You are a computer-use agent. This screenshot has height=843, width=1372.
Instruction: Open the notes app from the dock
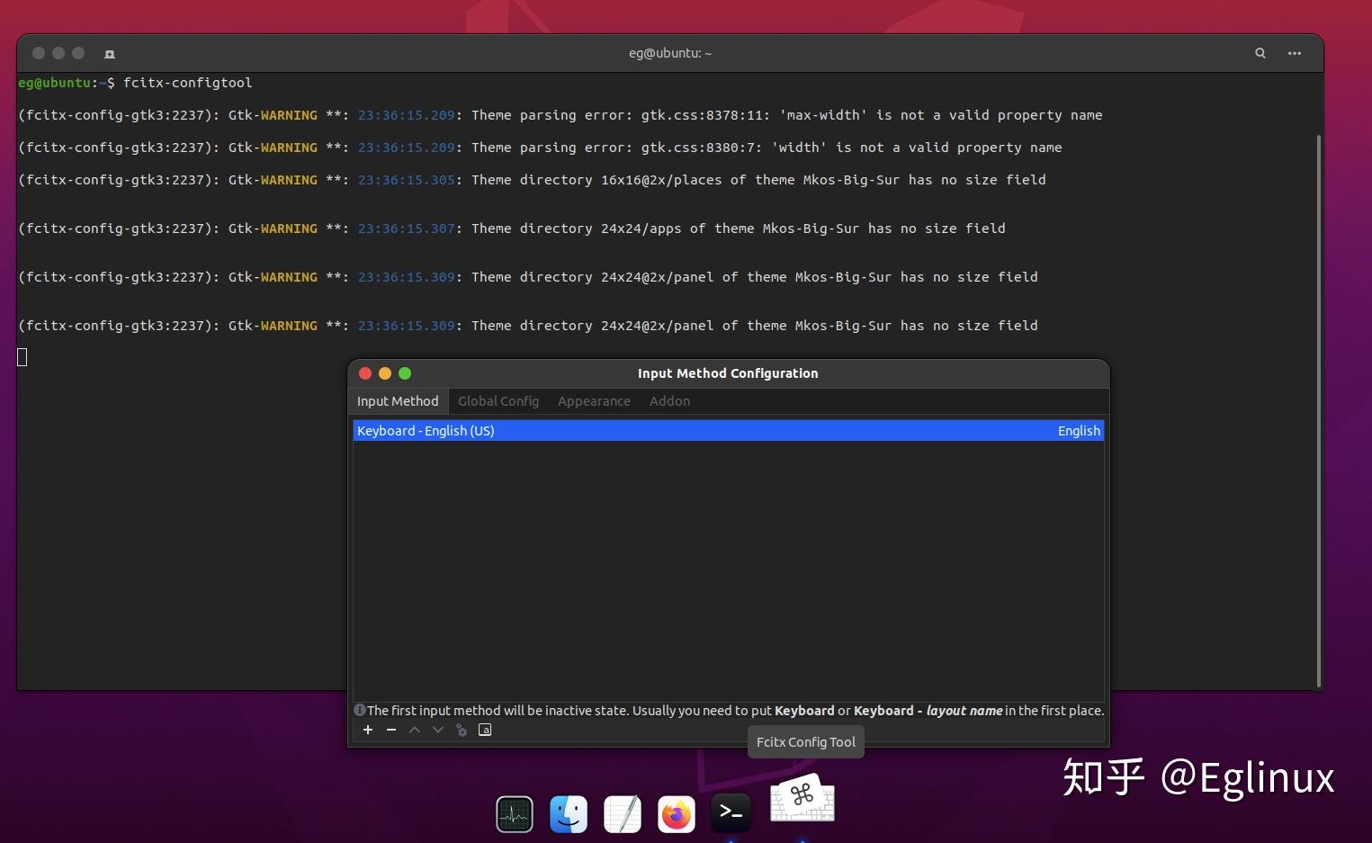point(622,813)
